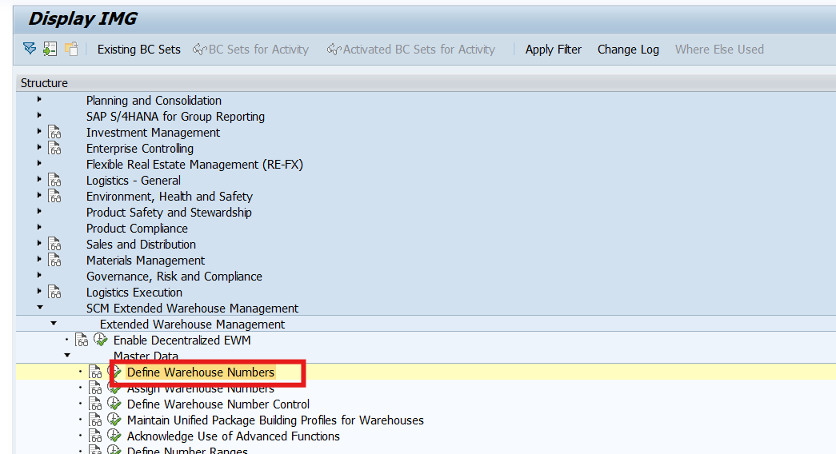Expand the Product Compliance node
This screenshot has width=836, height=454.
(x=39, y=227)
